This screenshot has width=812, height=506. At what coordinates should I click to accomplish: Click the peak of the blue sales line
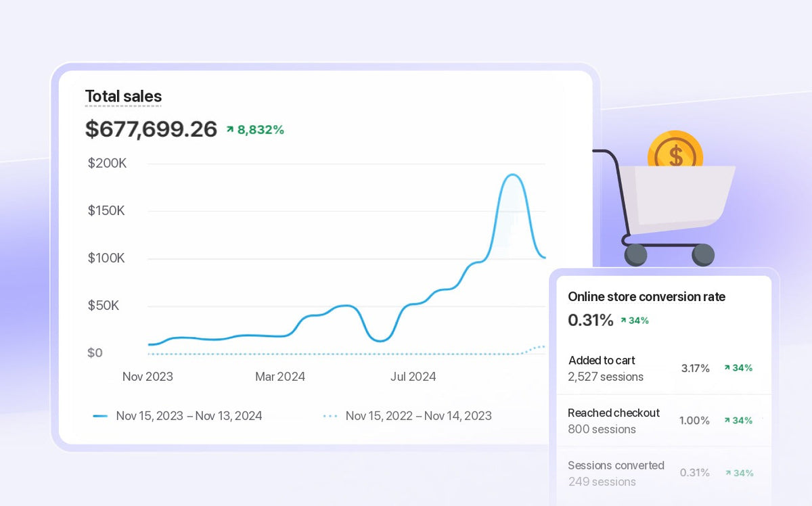[x=513, y=175]
